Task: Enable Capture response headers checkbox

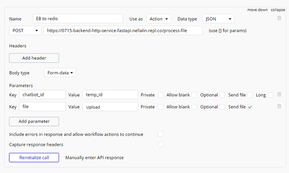Action: pyautogui.click(x=160, y=145)
